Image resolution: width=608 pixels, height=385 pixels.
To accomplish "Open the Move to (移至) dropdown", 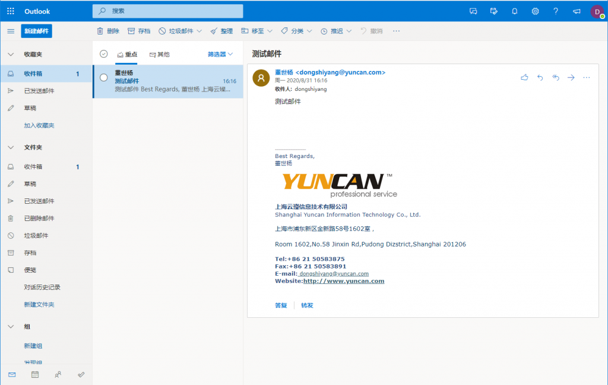I will (x=256, y=31).
